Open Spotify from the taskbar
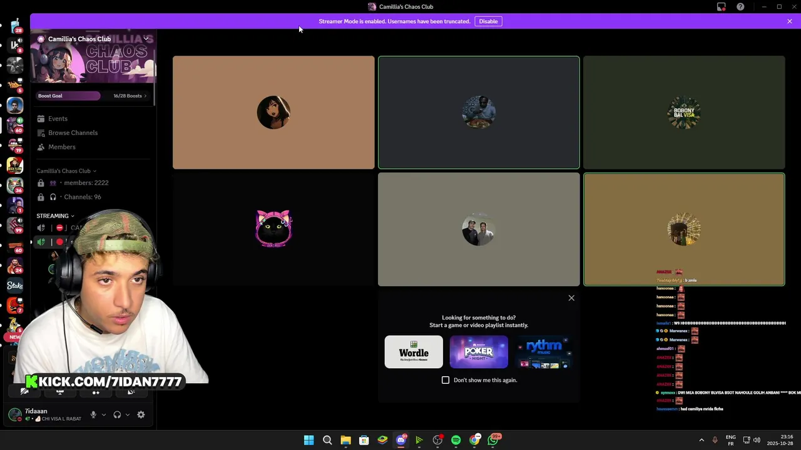801x450 pixels. click(456, 440)
